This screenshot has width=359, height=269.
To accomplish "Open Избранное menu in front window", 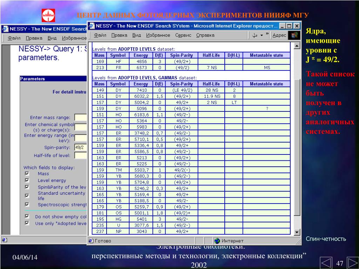I will click(x=158, y=35).
